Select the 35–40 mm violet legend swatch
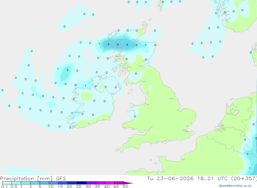The height and width of the screenshot is (188, 257). [x=100, y=183]
